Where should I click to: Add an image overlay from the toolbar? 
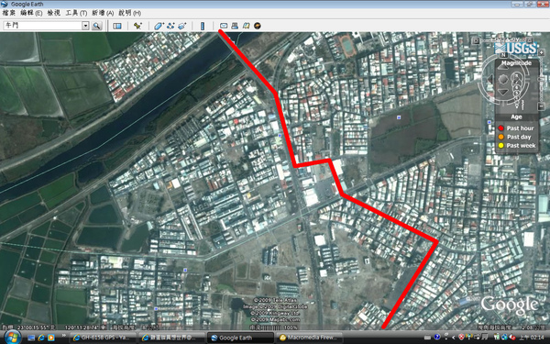182,26
